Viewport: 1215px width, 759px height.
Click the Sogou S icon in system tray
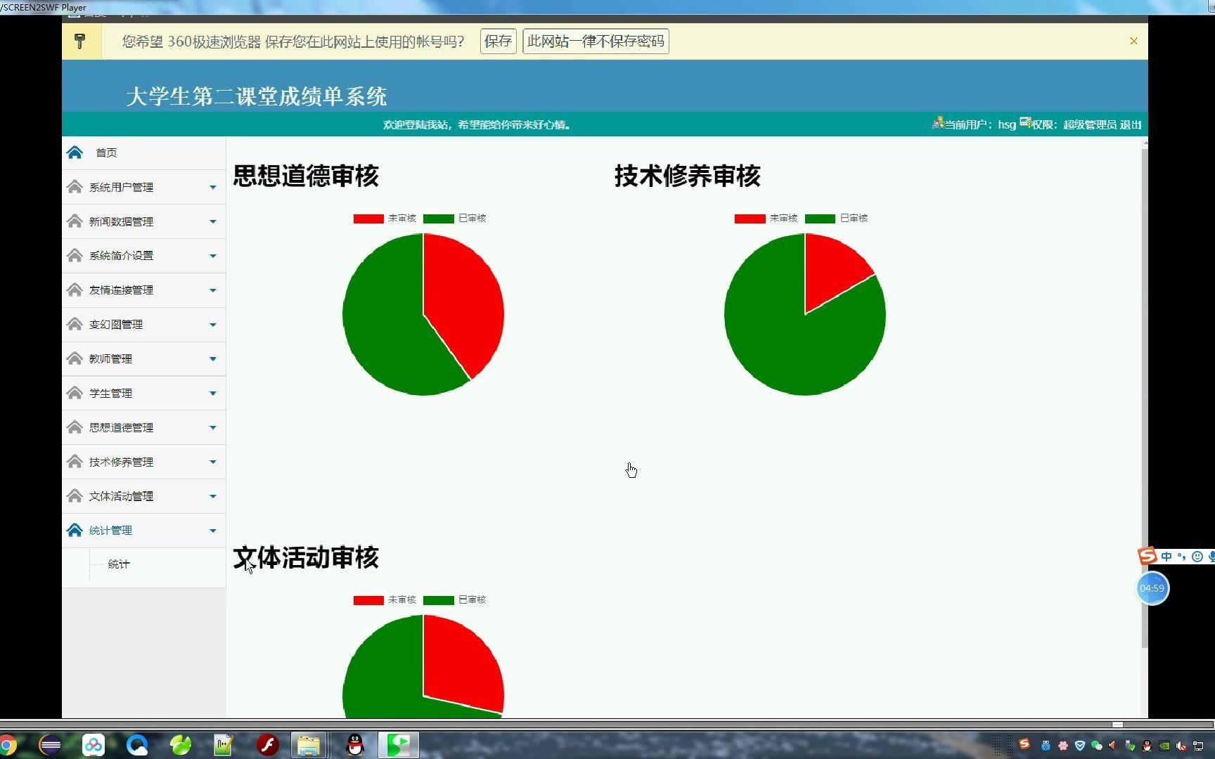click(1024, 744)
